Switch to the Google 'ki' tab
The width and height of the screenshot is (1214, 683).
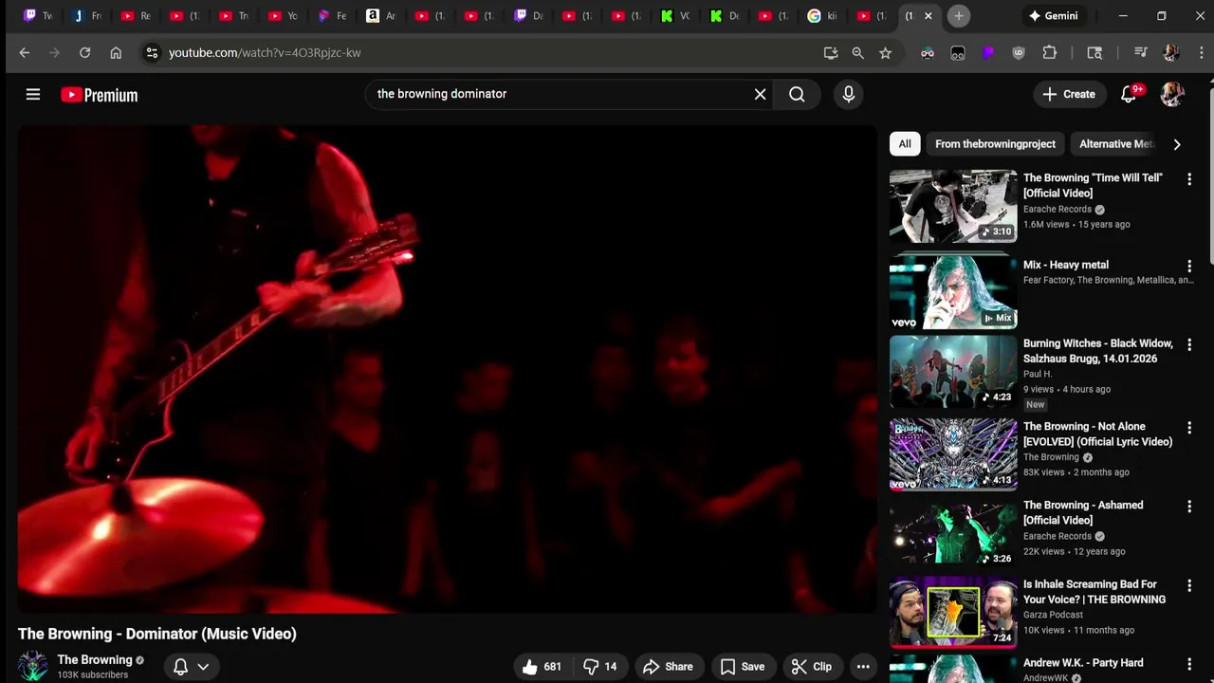[822, 16]
